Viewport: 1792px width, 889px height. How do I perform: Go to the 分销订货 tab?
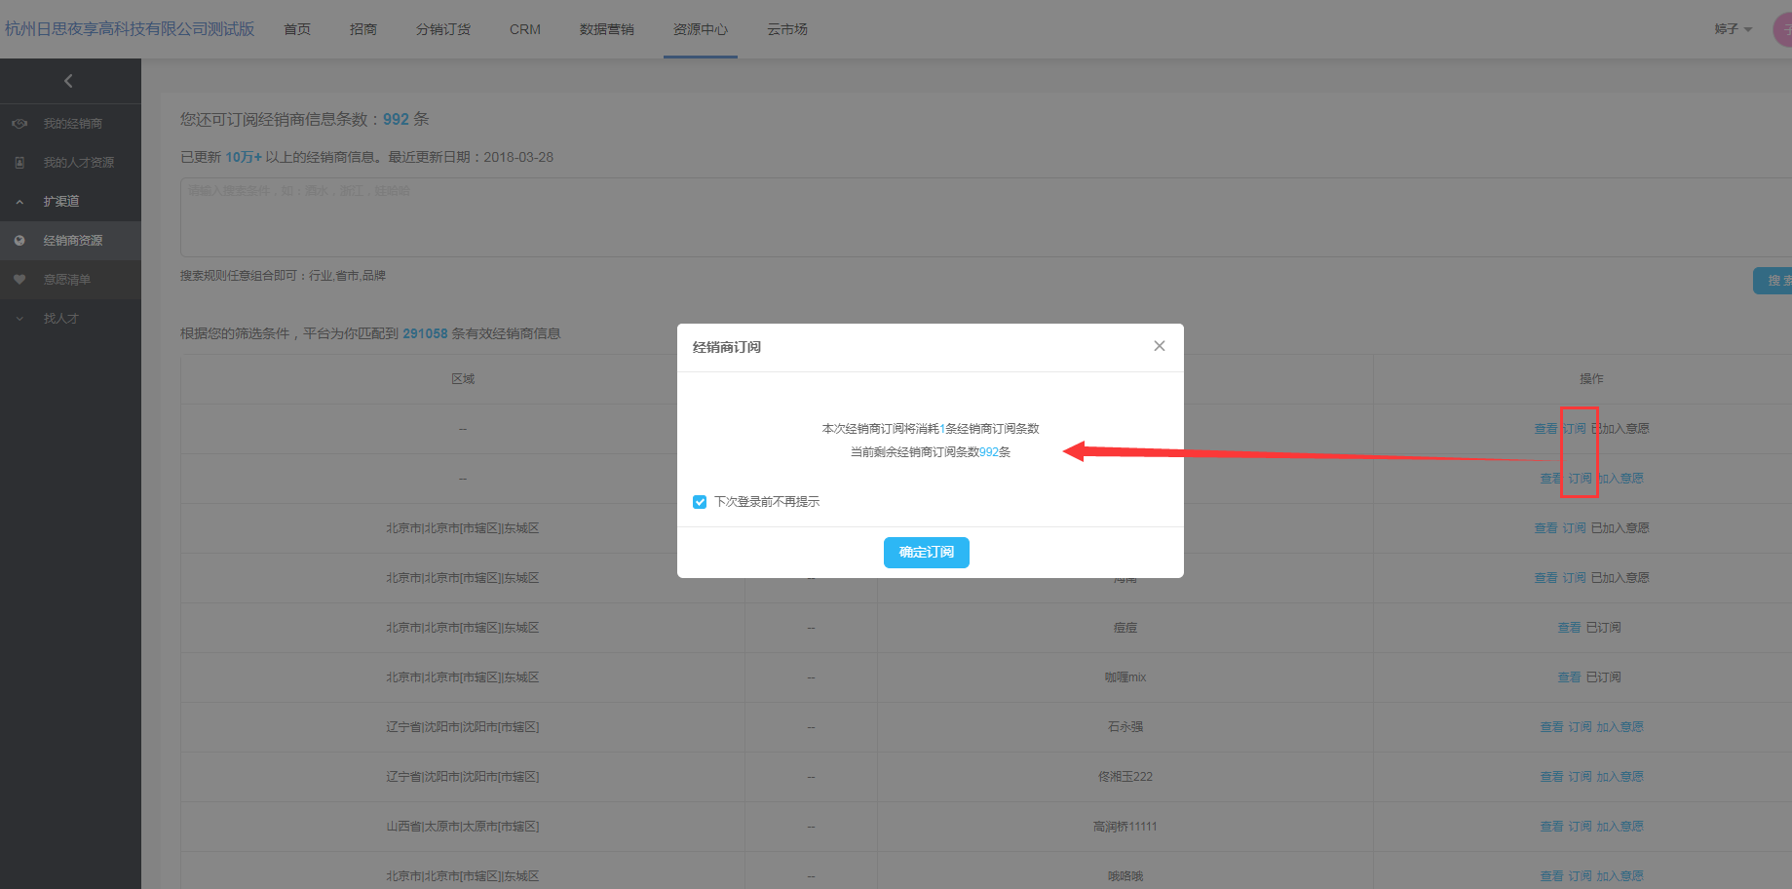[x=442, y=29]
